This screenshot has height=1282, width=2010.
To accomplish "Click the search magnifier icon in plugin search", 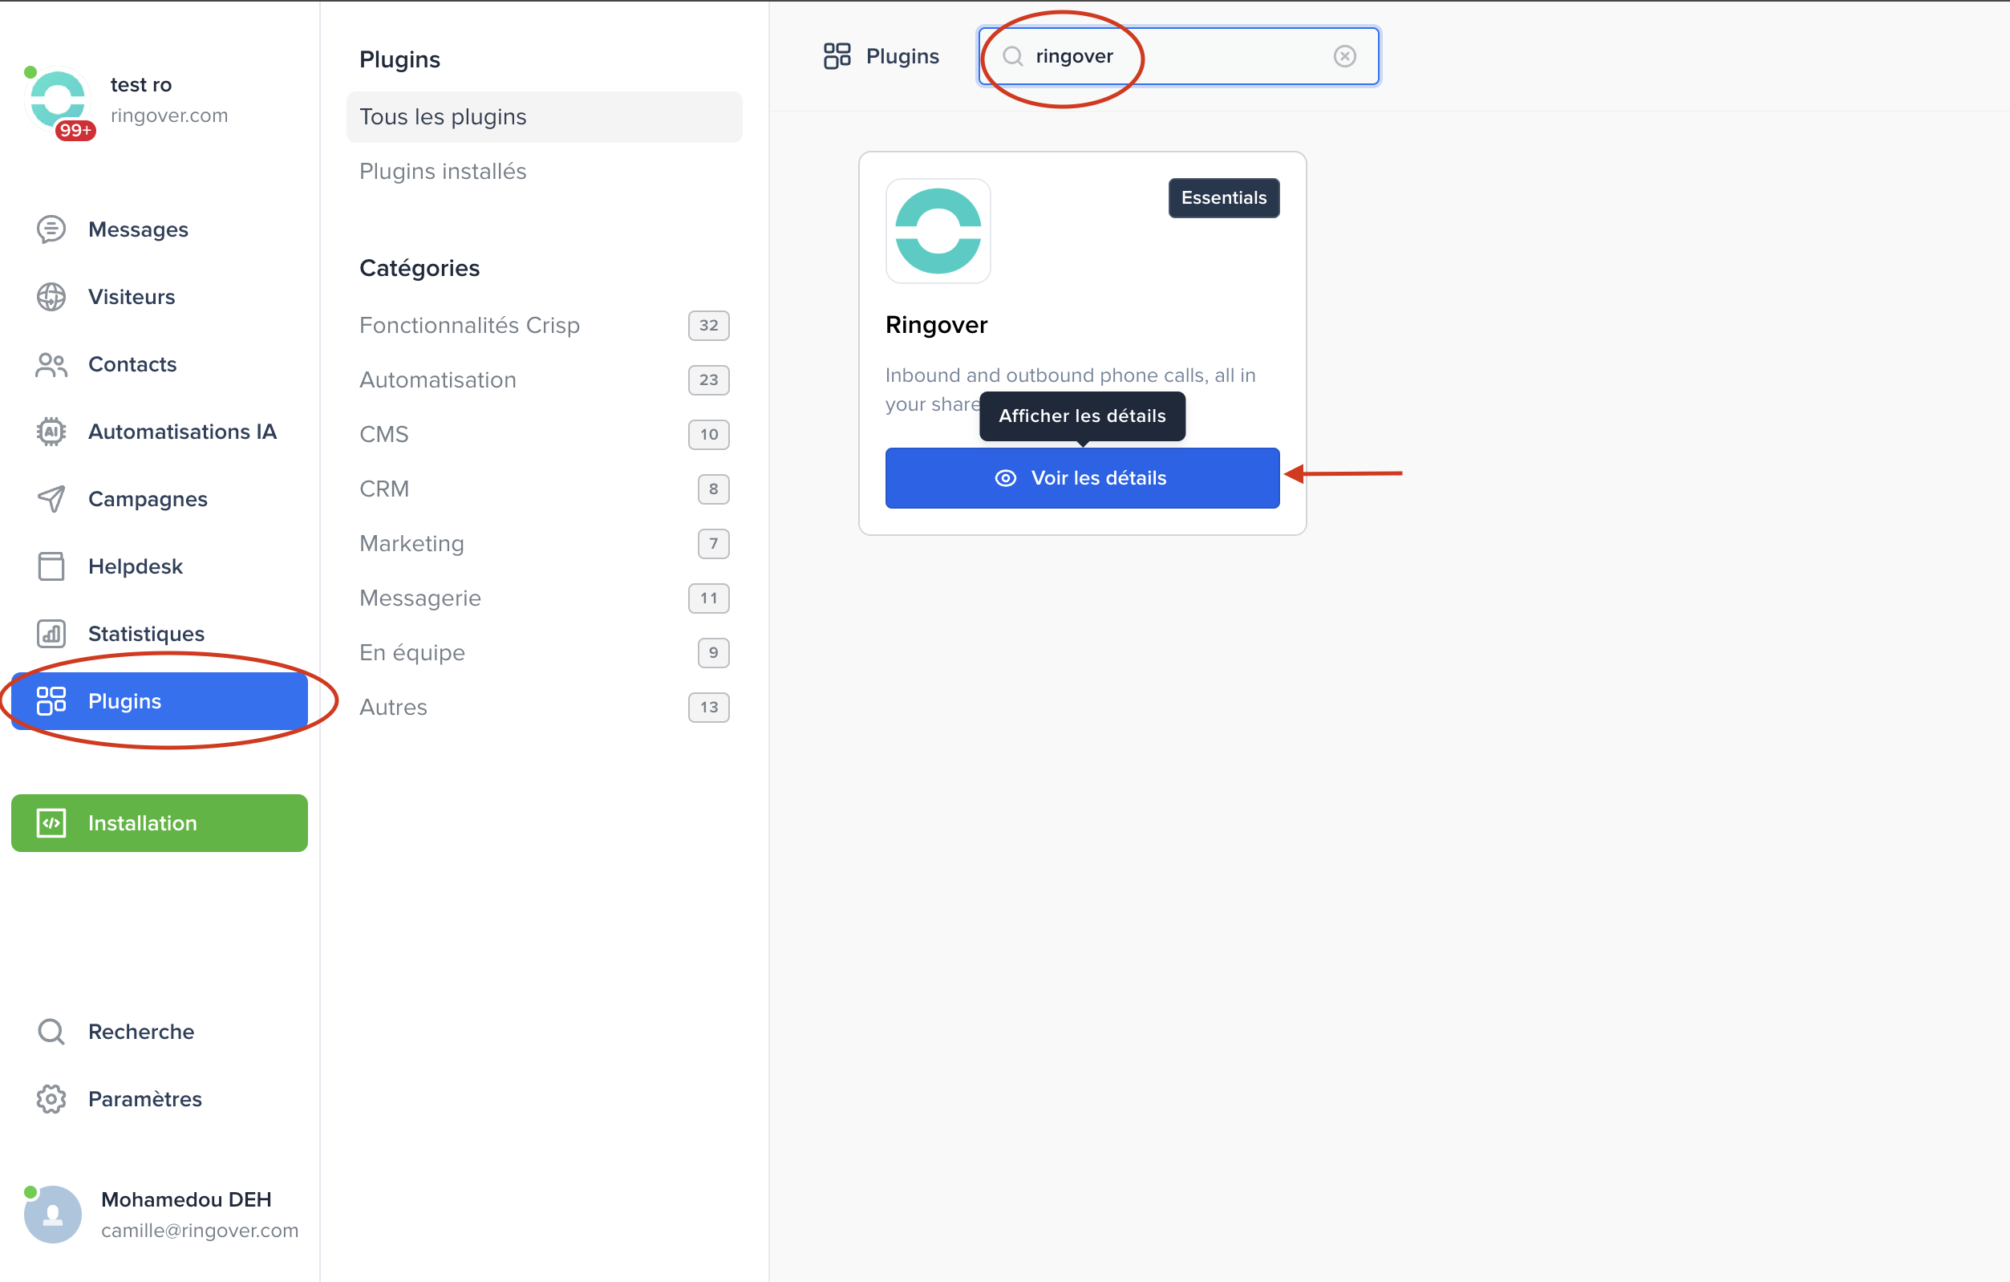I will tap(1012, 56).
